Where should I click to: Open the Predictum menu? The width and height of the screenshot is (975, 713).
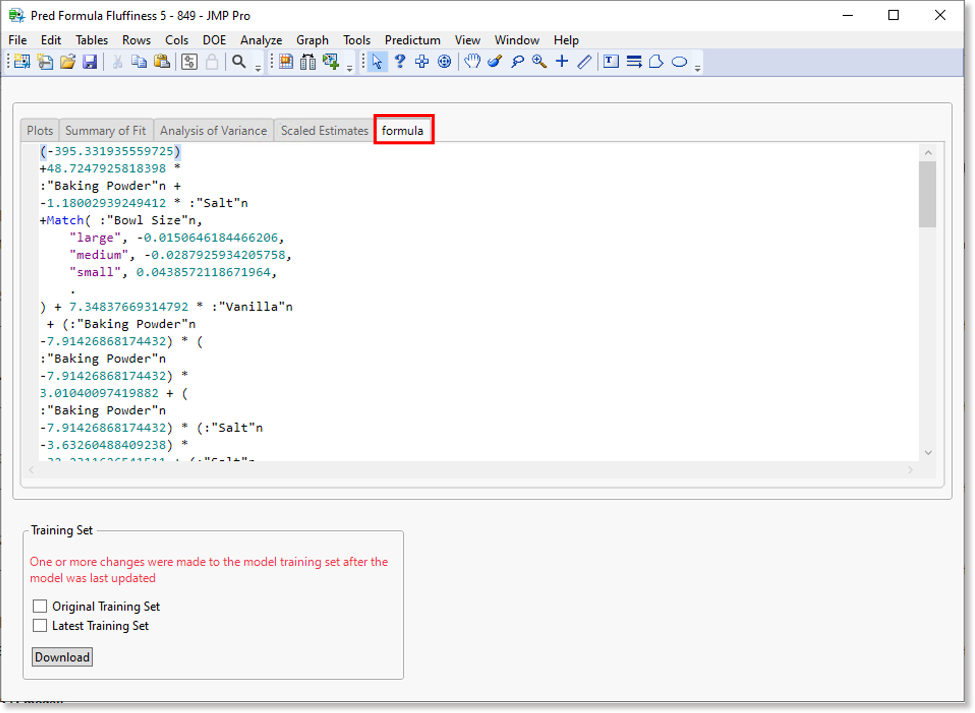click(x=413, y=40)
